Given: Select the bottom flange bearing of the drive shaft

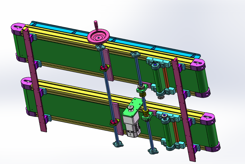Looking at the screenshot, I should point(153,151).
